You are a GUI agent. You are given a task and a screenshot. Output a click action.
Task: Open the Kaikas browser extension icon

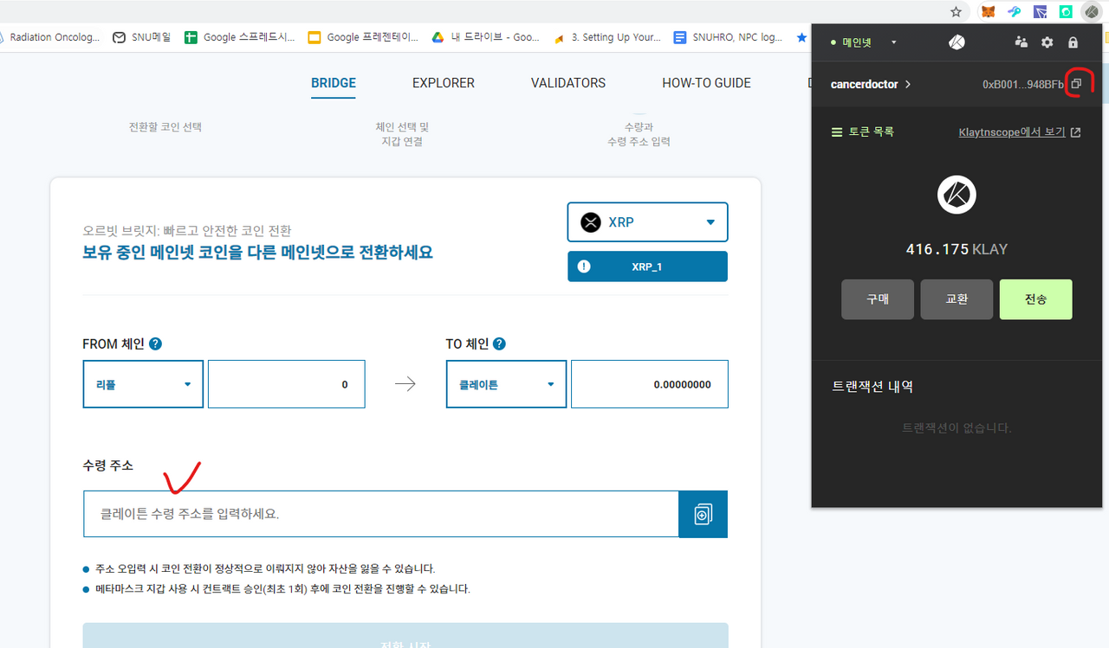pos(1091,11)
